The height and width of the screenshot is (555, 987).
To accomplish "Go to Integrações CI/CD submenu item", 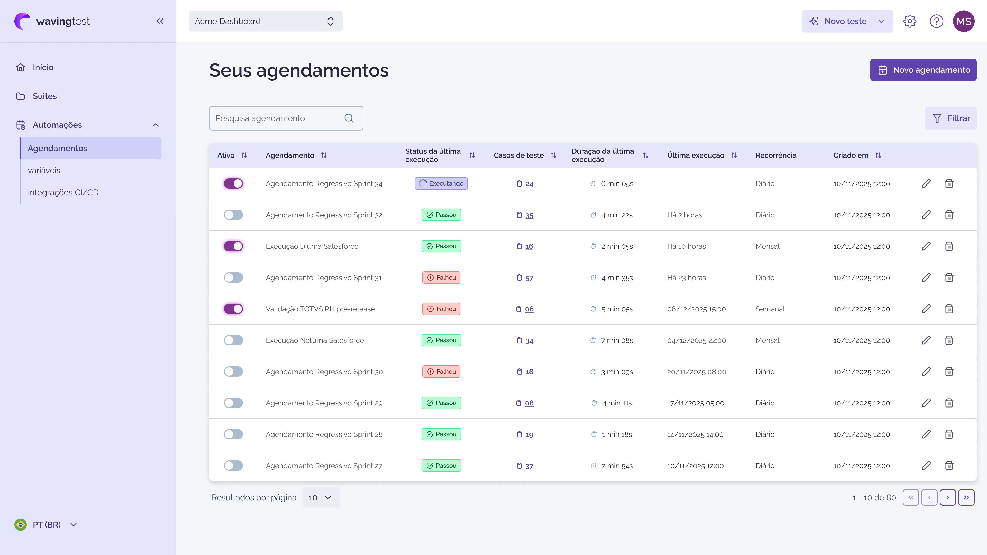I will [x=63, y=192].
